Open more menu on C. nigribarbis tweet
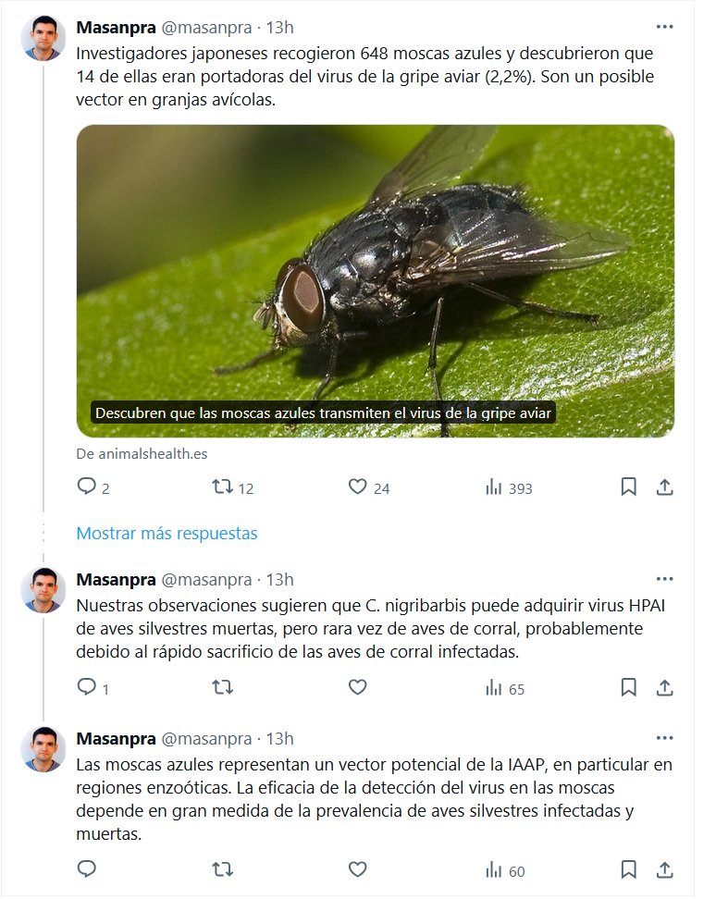Viewport: 716px width, 899px height. 664,580
